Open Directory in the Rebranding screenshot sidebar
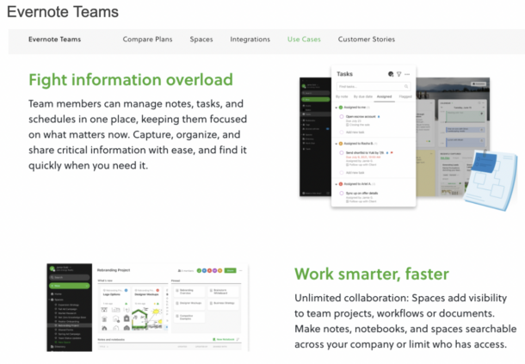525x364 pixels. tap(59, 347)
